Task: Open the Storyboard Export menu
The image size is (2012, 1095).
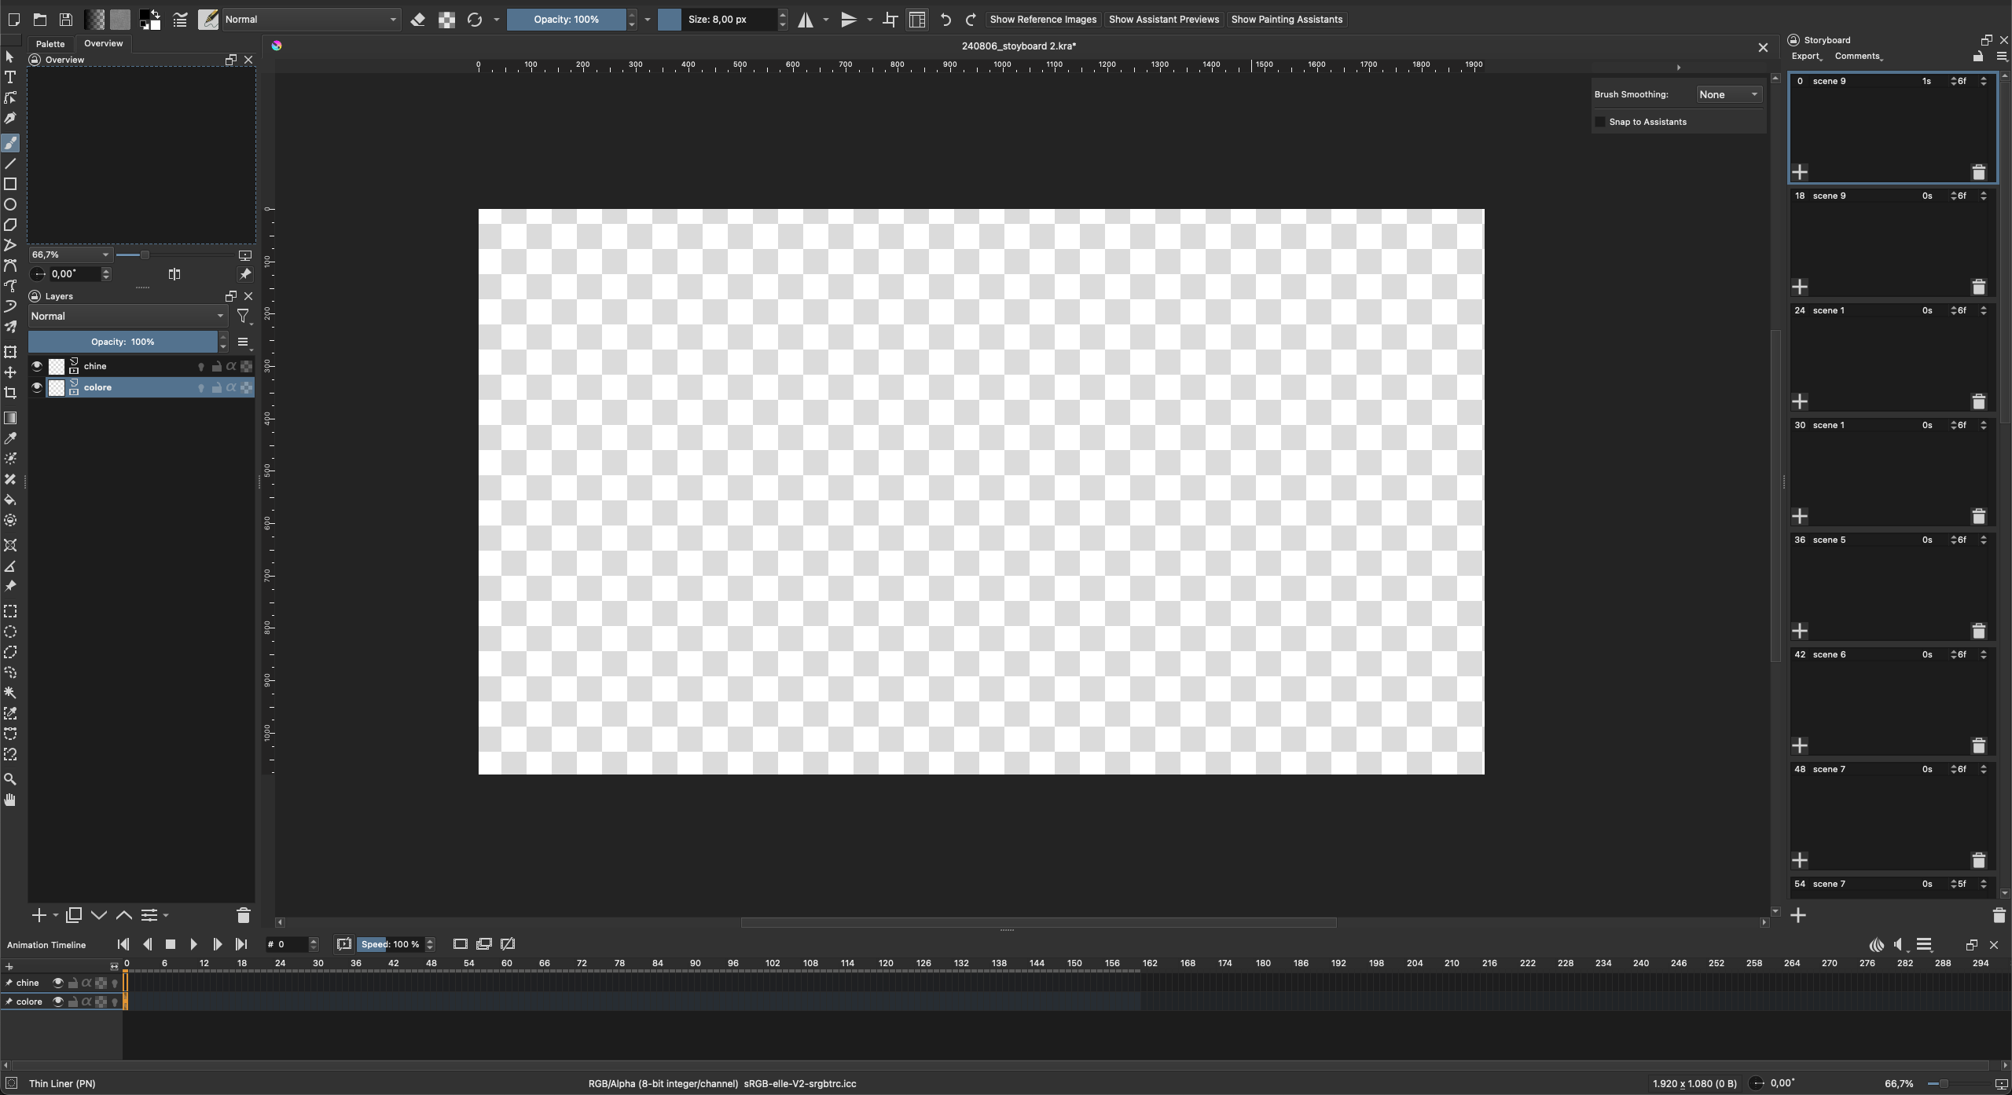Action: [1806, 57]
